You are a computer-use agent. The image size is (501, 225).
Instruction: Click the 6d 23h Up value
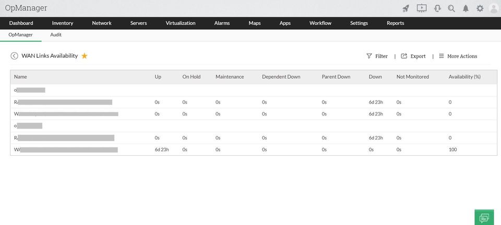(x=162, y=149)
